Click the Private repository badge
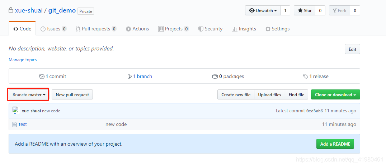 (86, 11)
